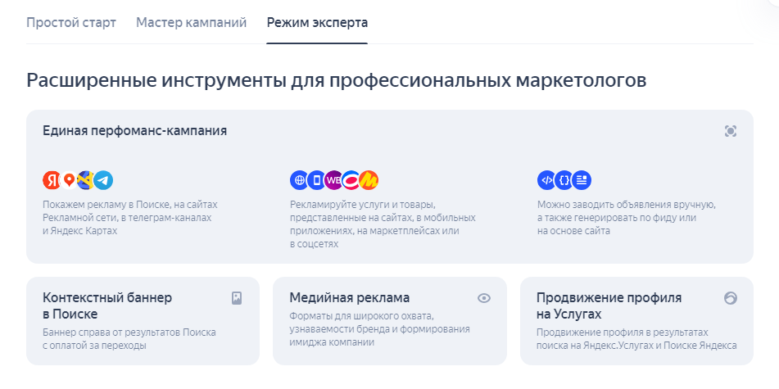Click the target icon on performance campaign card
The height and width of the screenshot is (389, 779).
[731, 131]
